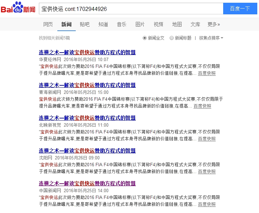Open the 华夏经纬网 news result title
The height and width of the screenshot is (213, 259).
point(87,53)
